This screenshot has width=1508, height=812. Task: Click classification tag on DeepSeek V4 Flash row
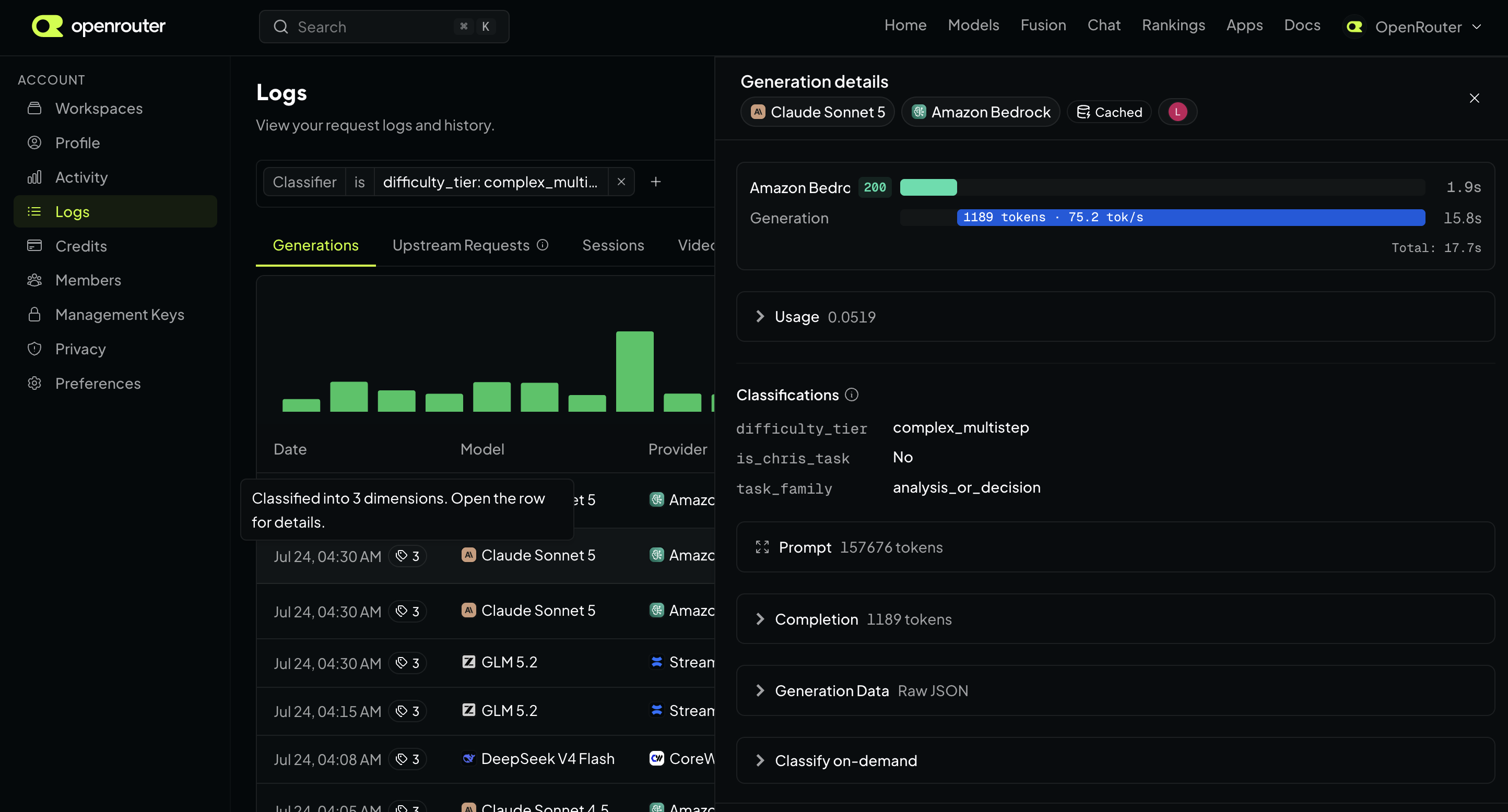coord(407,759)
